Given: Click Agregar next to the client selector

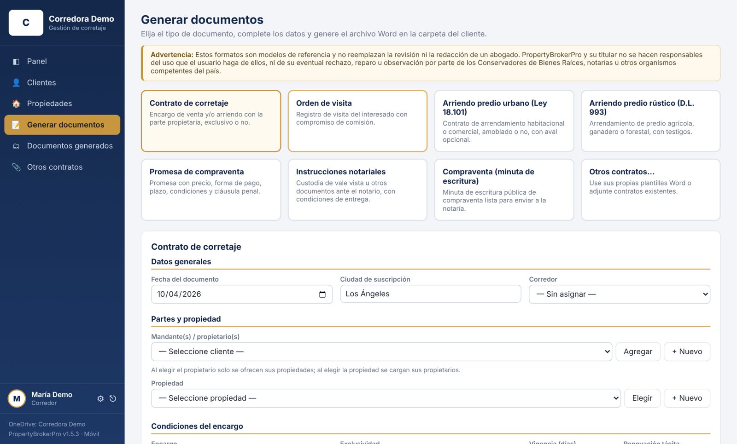Looking at the screenshot, I should click(638, 352).
